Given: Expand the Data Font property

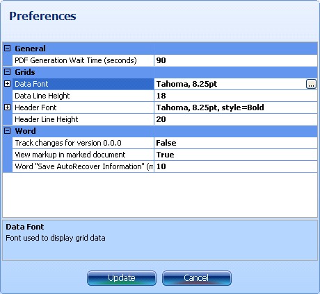Looking at the screenshot, I should coord(8,84).
